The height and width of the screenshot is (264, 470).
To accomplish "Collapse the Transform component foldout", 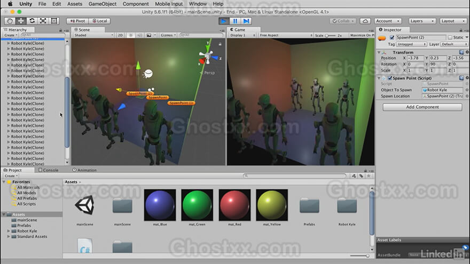I will click(379, 52).
